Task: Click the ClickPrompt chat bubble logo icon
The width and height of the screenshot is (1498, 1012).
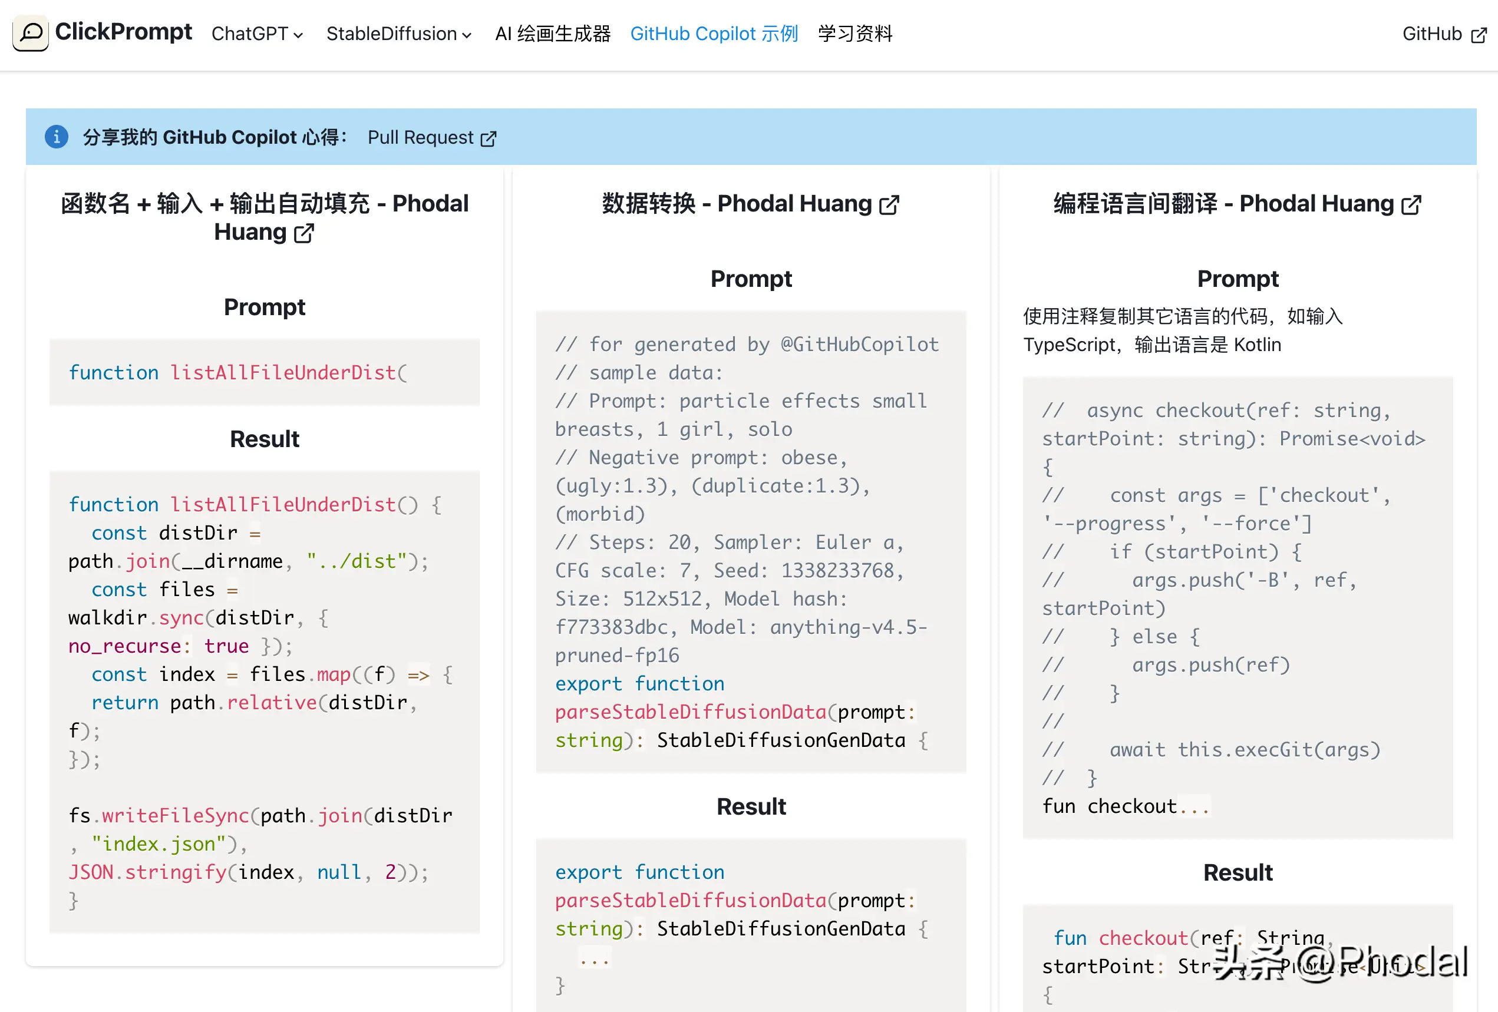Action: coord(30,32)
